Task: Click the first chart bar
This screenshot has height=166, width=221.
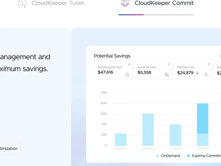Action: tap(121, 140)
